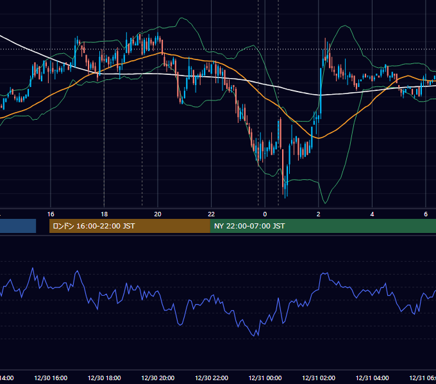Click the ロンドン 16:00-22:00 JST session bar
Viewport: 436px width, 384px height.
pos(130,226)
